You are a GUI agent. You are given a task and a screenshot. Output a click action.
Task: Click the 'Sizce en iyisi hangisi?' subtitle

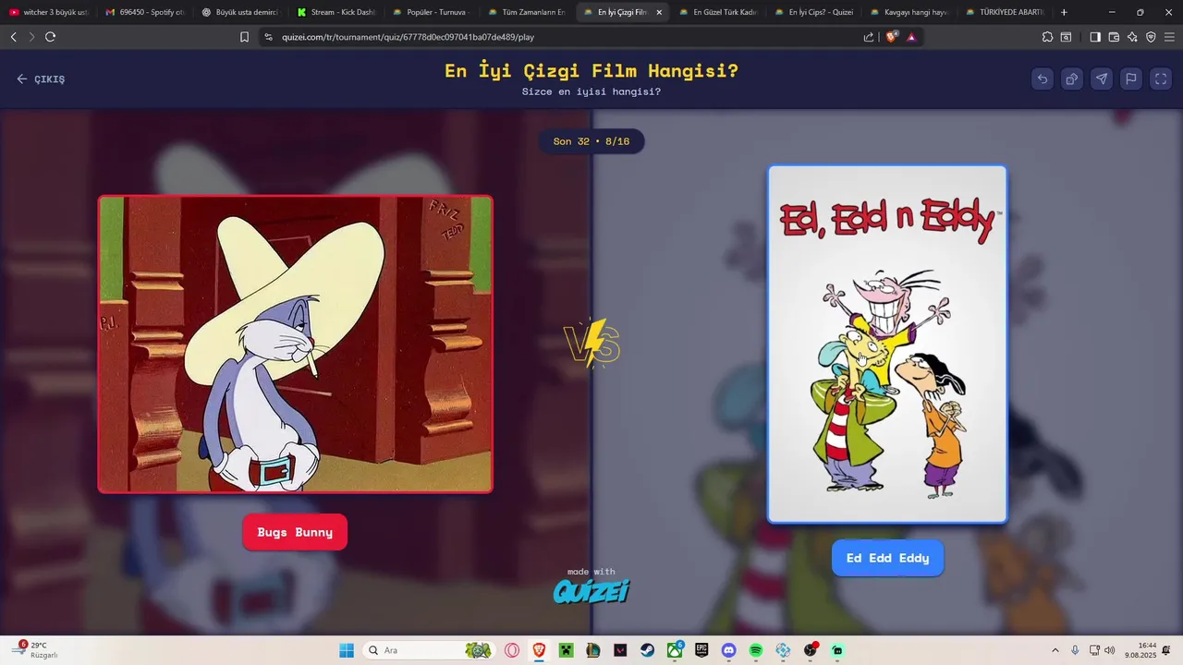pyautogui.click(x=591, y=91)
